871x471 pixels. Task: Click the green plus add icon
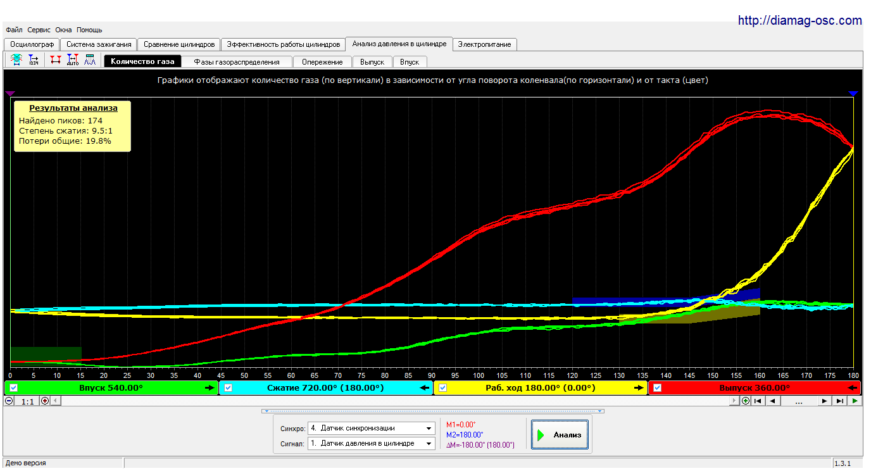tap(745, 401)
